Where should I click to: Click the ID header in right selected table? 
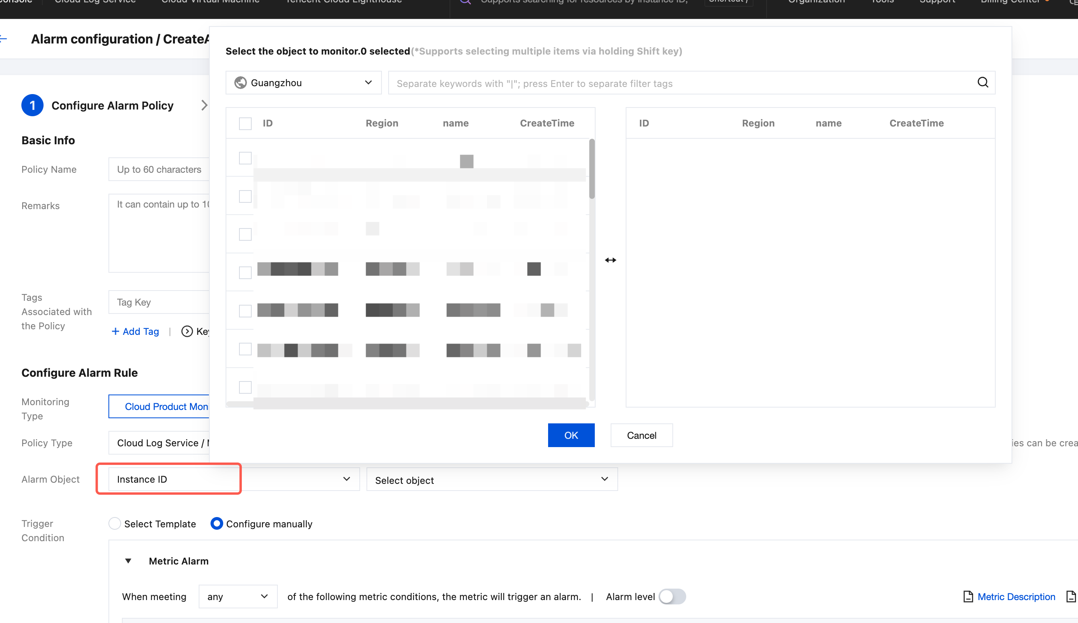pos(644,123)
